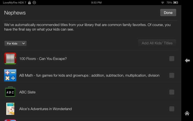
Task: Check the Alice's Adventures in Wonderland checkbox
Action: click(x=172, y=109)
